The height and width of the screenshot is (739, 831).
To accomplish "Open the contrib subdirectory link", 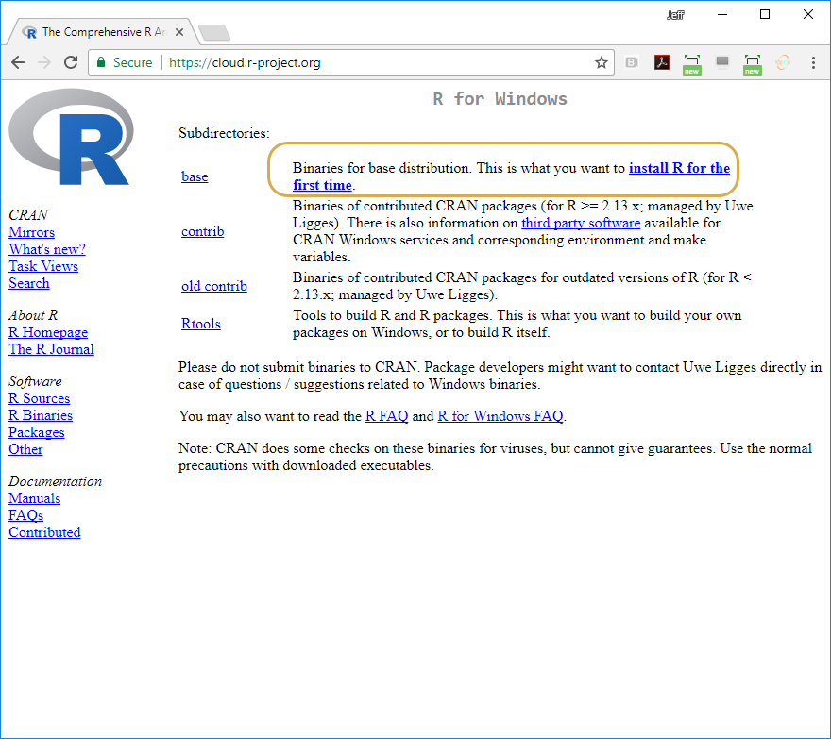I will tap(202, 231).
